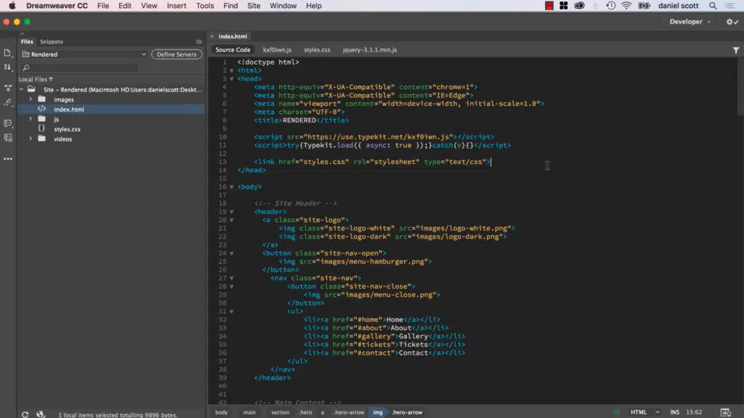Viewport: 744px width, 418px height.
Task: Open the Developer workspace dropdown
Action: 690,22
